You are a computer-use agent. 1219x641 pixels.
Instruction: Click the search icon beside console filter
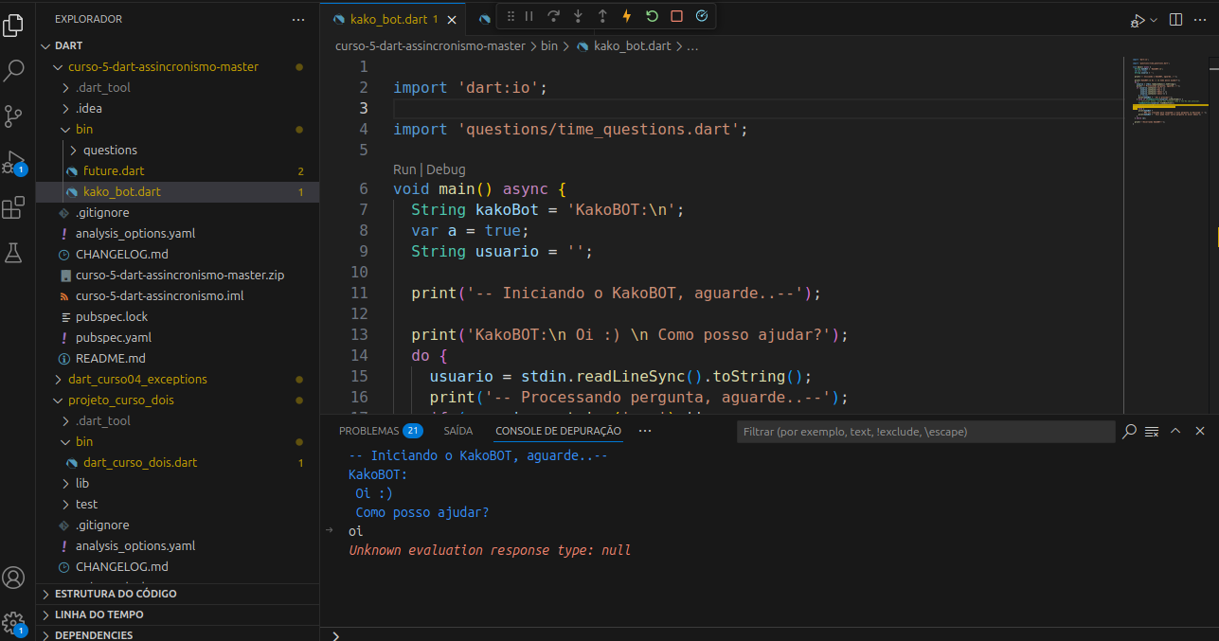pyautogui.click(x=1129, y=431)
